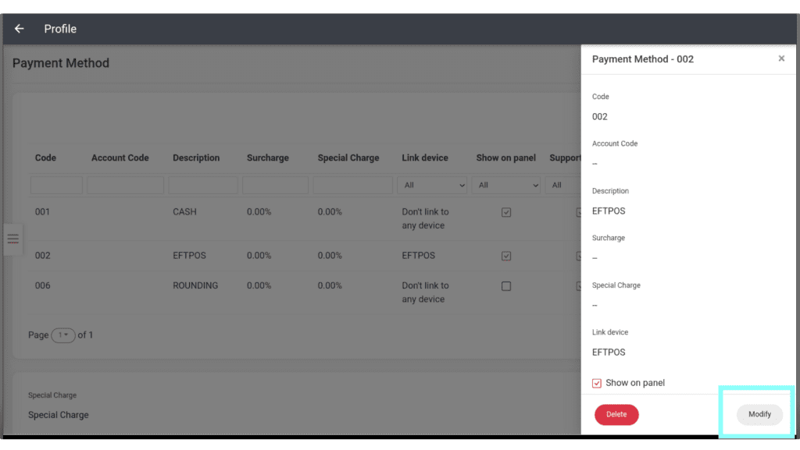
Task: Click the back arrow in Profile header
Action: 20,29
